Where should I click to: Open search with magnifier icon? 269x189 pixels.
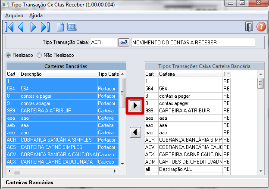72,27
